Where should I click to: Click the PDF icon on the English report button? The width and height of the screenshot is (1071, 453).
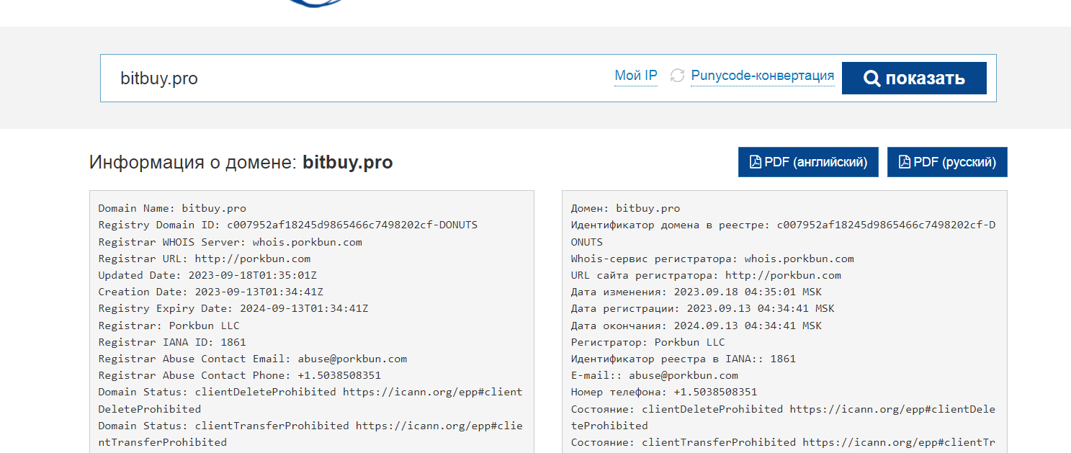(754, 161)
